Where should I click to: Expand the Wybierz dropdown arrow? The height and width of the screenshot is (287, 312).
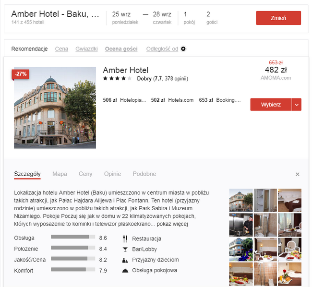[297, 105]
